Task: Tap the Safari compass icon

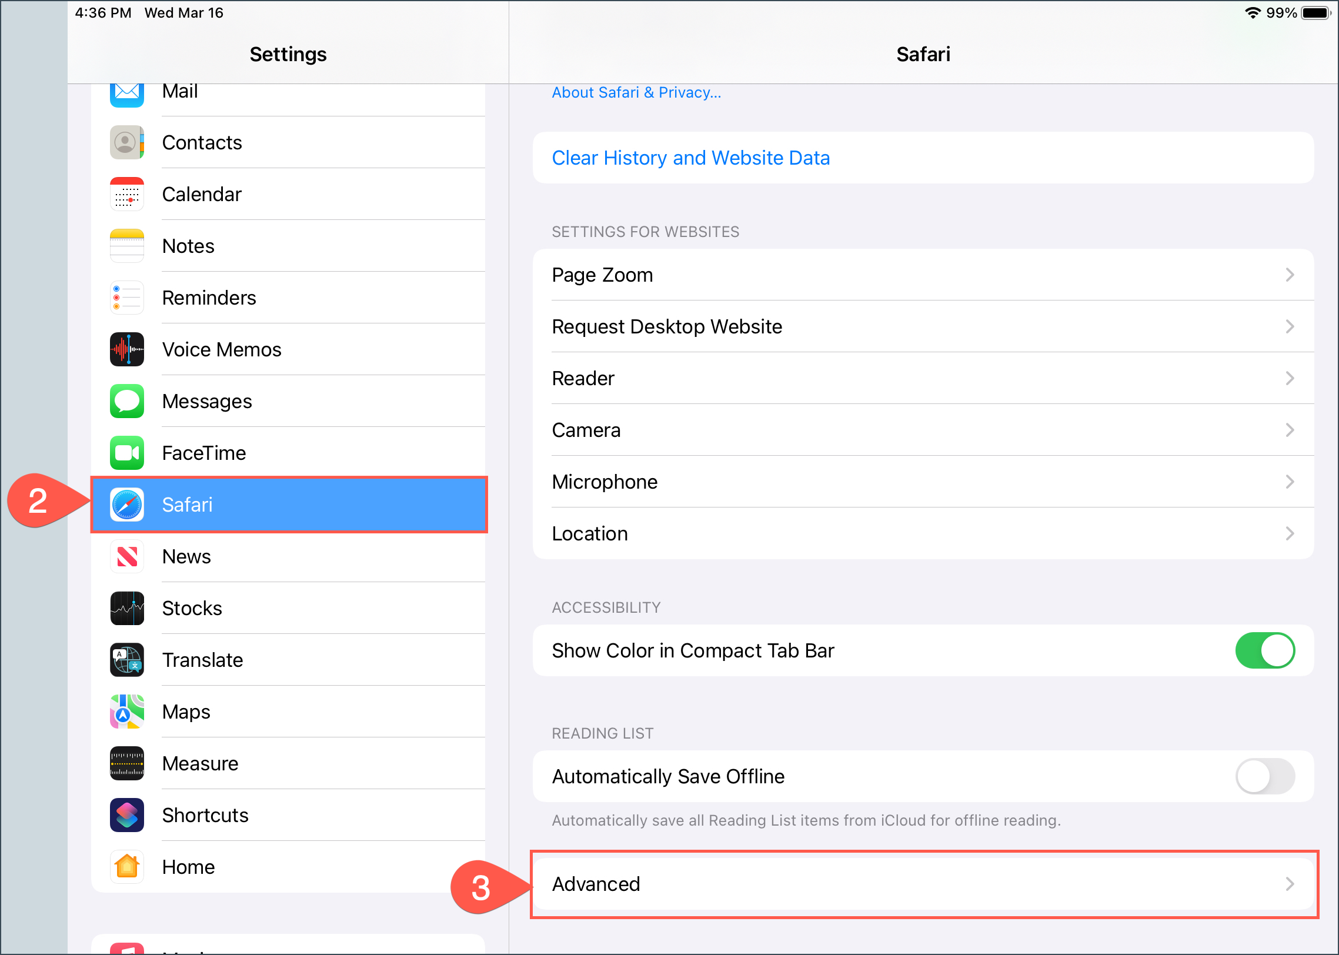Action: click(127, 505)
